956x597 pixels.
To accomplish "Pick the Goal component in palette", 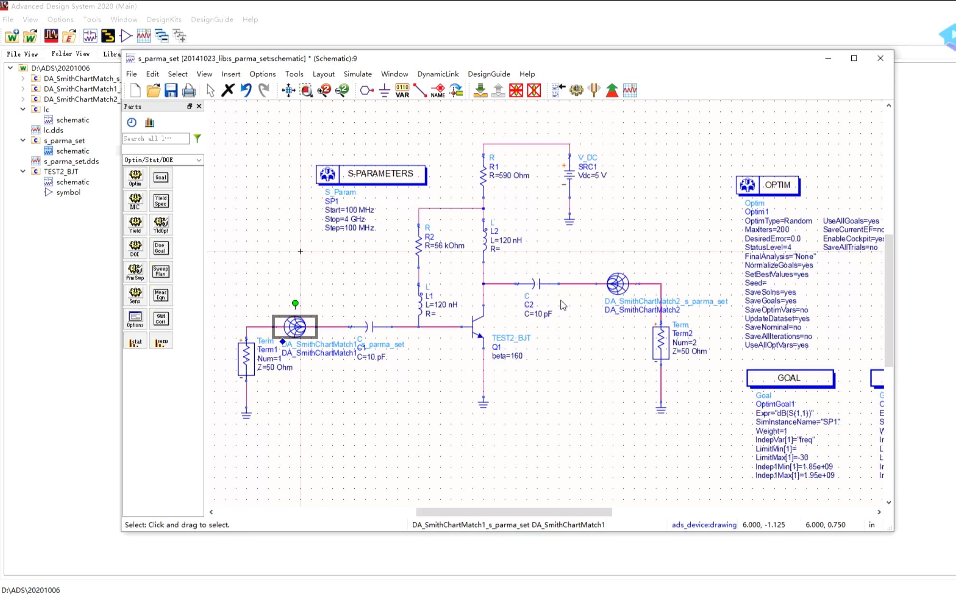I will (161, 178).
